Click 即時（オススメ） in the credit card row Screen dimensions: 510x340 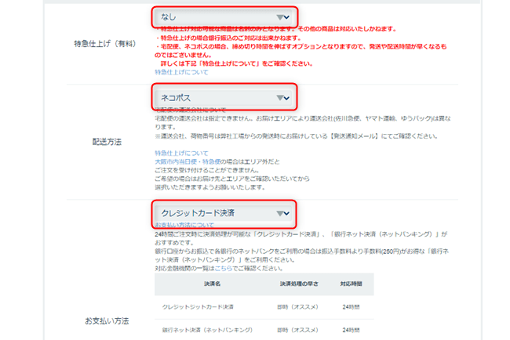297,307
